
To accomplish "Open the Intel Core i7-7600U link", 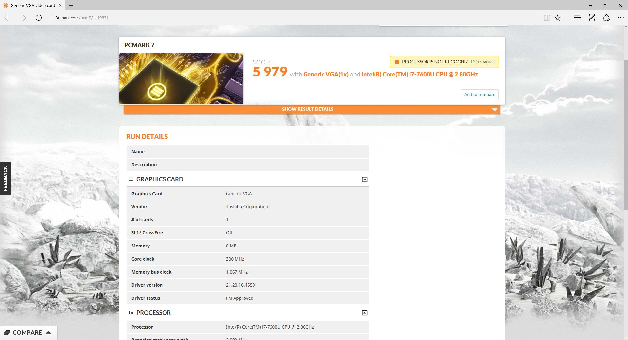I will pos(419,75).
